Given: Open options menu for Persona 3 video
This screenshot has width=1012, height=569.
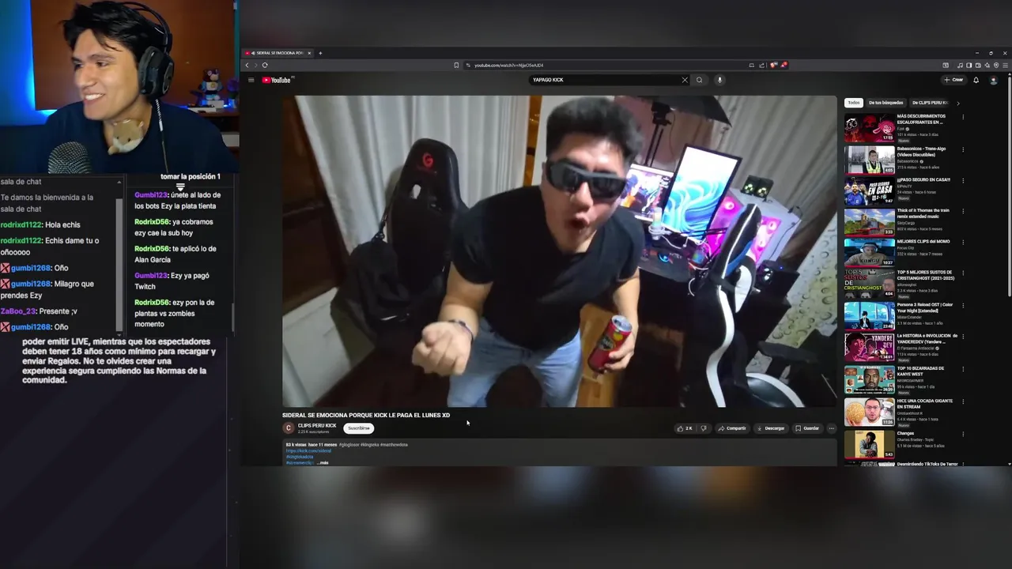Looking at the screenshot, I should pyautogui.click(x=963, y=305).
